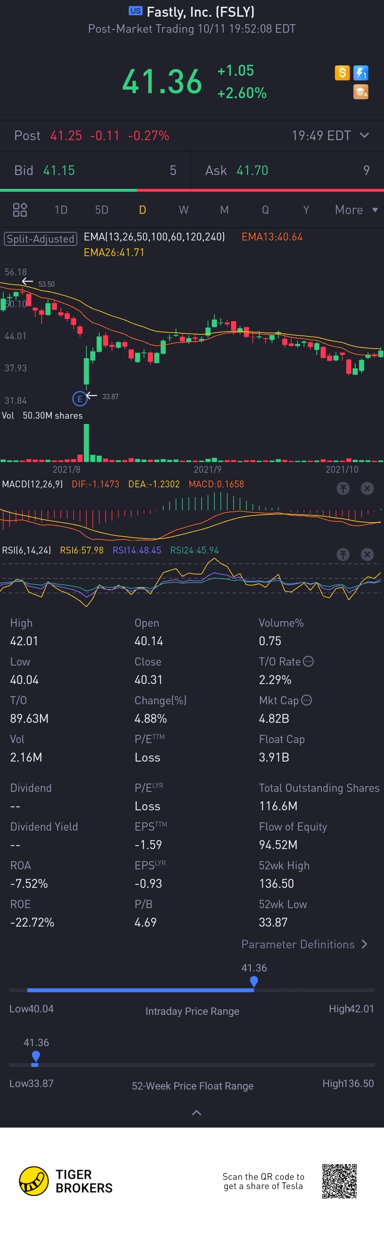Tap the DIF:-1.1473 value
This screenshot has height=1235, width=384.
pos(95,484)
